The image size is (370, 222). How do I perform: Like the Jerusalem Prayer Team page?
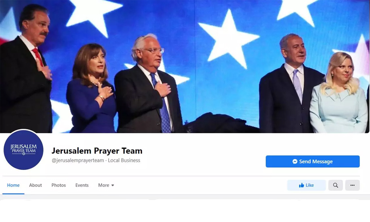tap(306, 185)
